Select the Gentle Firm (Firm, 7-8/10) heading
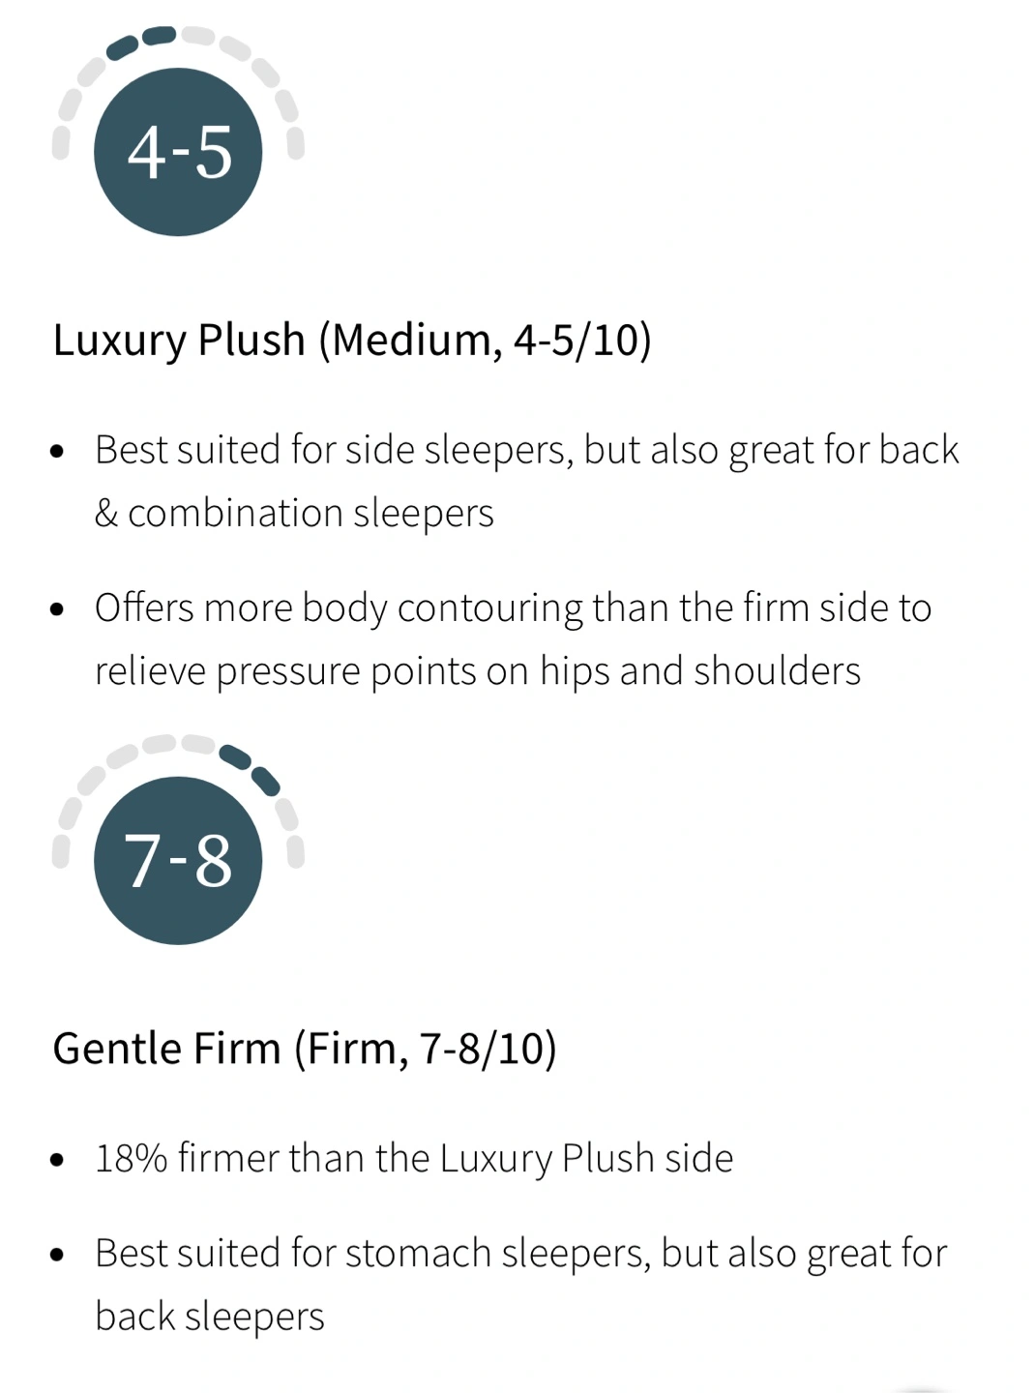The height and width of the screenshot is (1393, 1035). point(305,1048)
